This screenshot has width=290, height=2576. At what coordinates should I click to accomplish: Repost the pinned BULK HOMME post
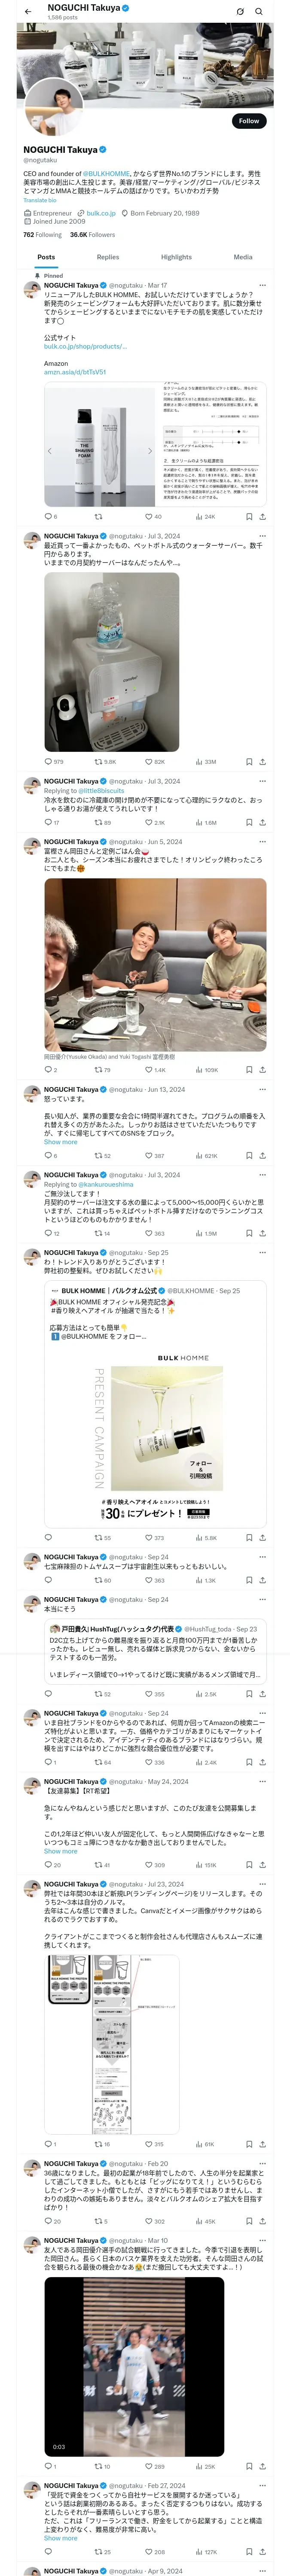pos(98,517)
